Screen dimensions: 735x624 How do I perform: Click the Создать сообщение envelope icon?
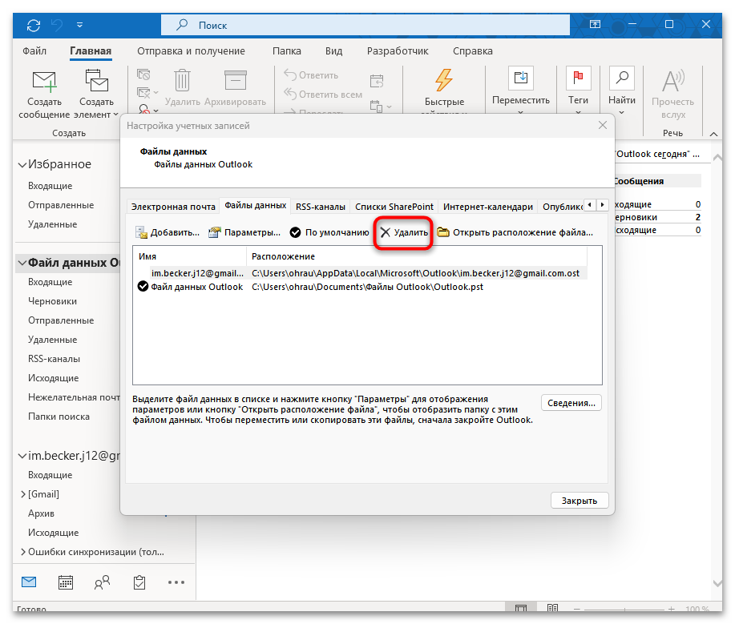point(44,81)
